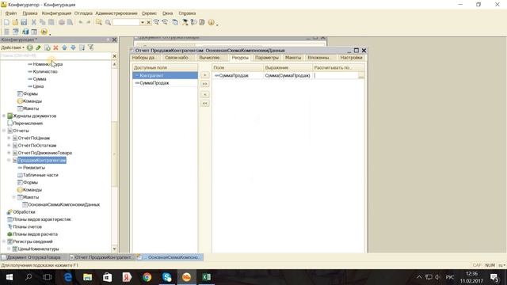Switch to the Параметры tab

[x=266, y=58]
